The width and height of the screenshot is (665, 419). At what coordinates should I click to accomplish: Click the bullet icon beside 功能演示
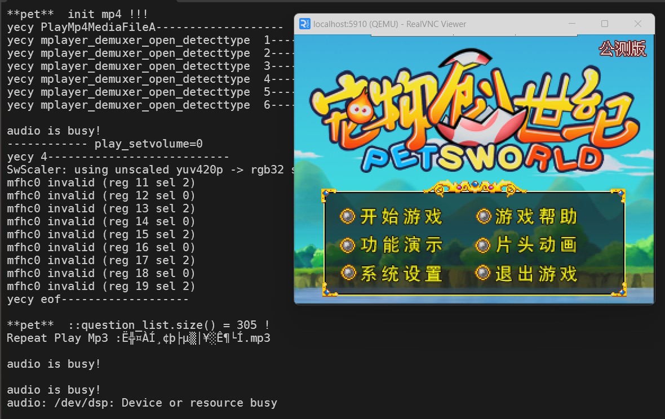coord(347,246)
